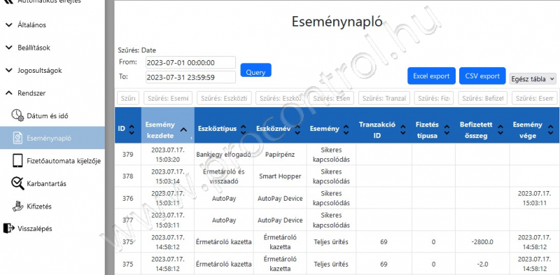The width and height of the screenshot is (560, 275).
Task: Open Dátum és idő menu item
Action: tap(52, 115)
